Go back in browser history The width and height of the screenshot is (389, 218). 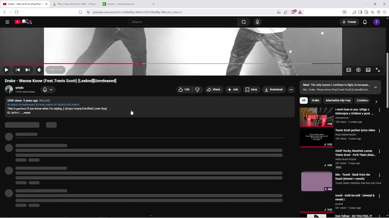coord(4,12)
